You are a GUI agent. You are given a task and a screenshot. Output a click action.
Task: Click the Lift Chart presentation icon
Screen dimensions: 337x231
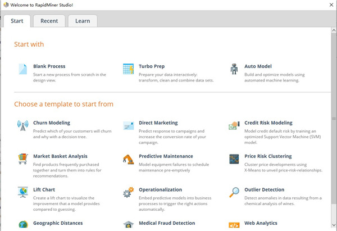pos(22,193)
